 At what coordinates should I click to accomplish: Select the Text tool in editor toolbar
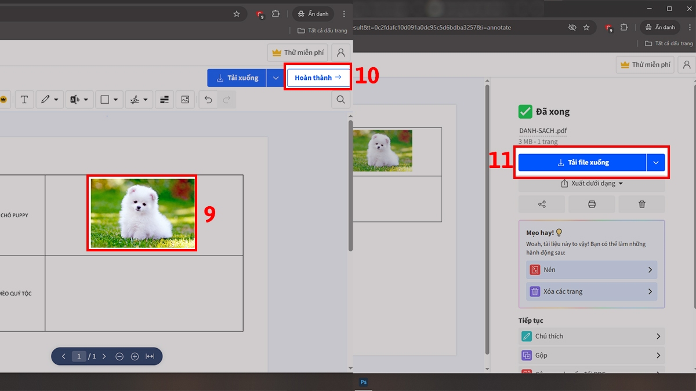click(24, 100)
